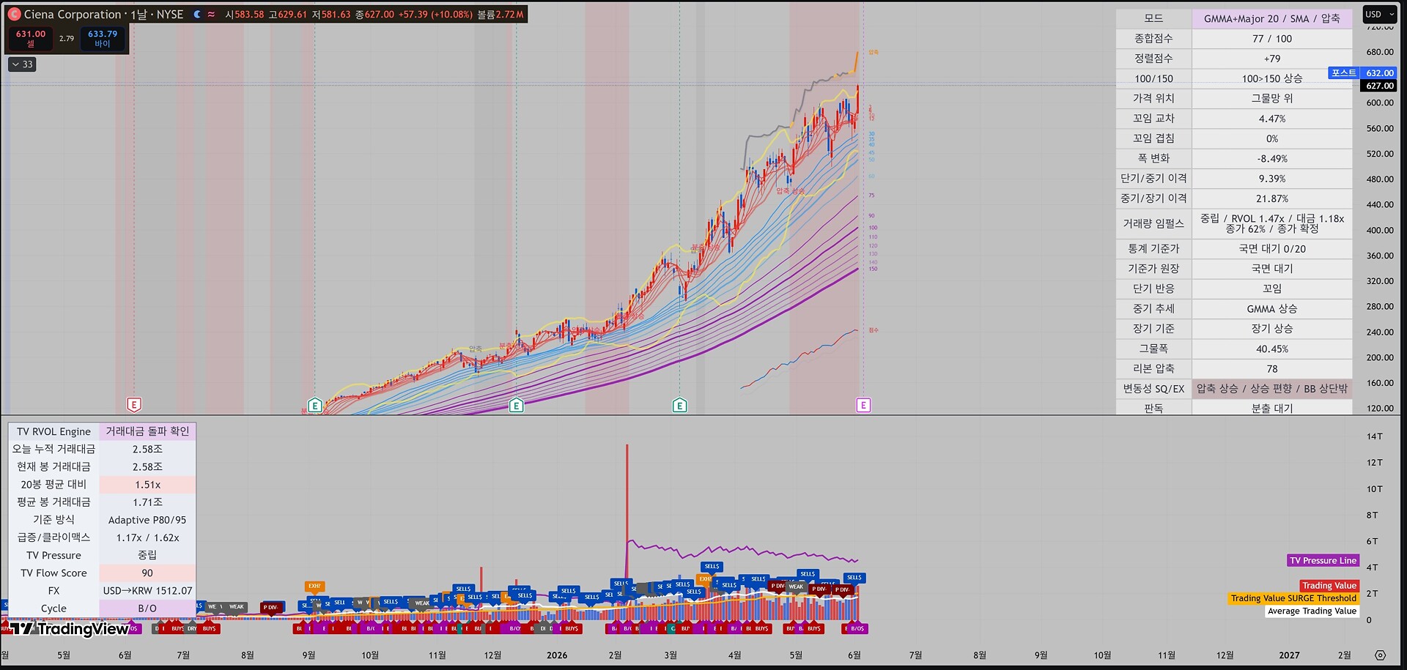Click the green E earnings marker near March
The height and width of the screenshot is (670, 1407).
pyautogui.click(x=679, y=405)
